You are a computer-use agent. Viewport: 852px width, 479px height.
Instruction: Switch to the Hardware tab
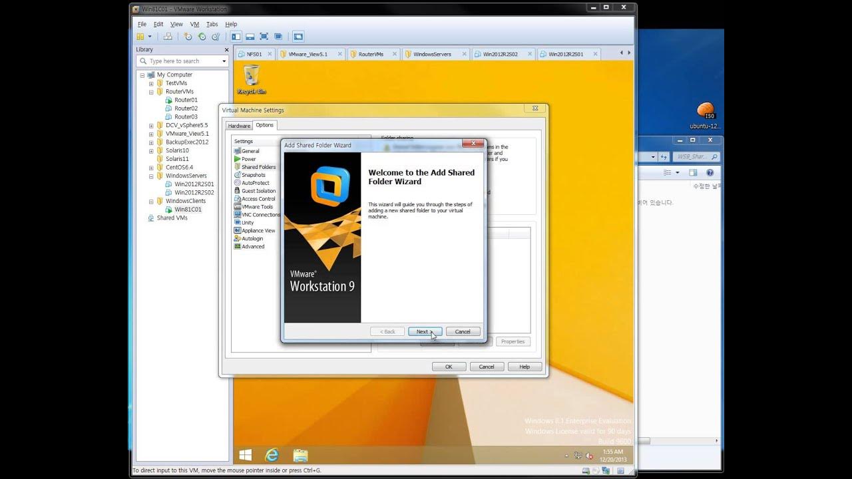pos(239,126)
